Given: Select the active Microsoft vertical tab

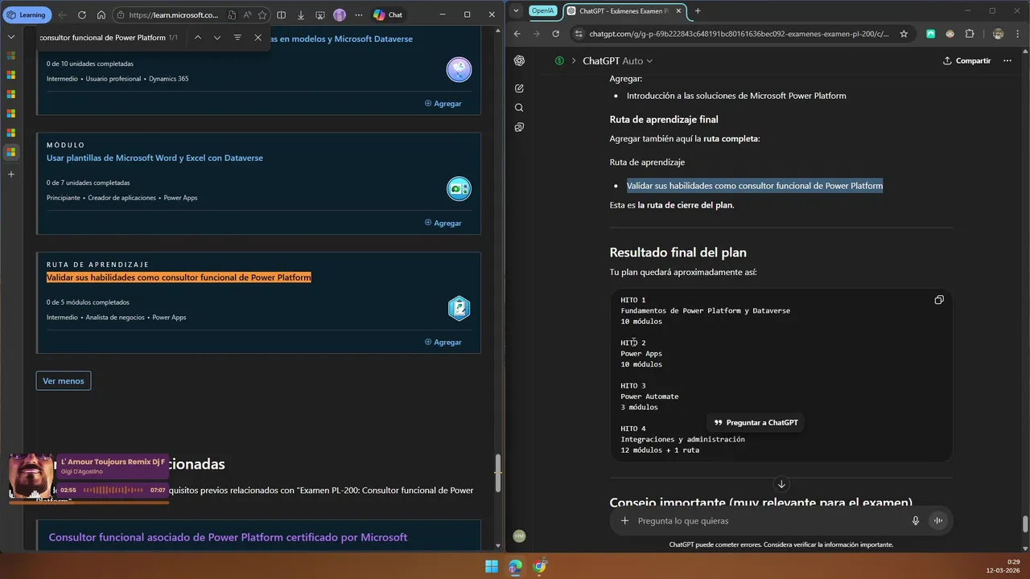Looking at the screenshot, I should (x=11, y=152).
